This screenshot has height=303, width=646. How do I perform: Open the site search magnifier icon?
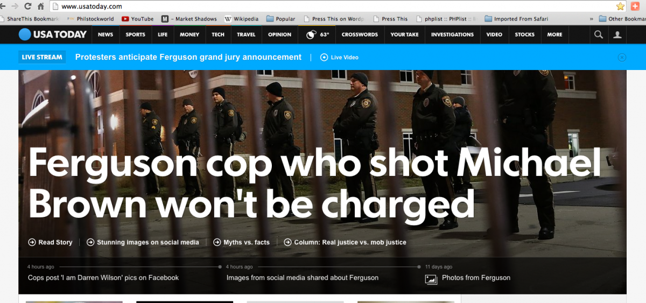point(599,34)
